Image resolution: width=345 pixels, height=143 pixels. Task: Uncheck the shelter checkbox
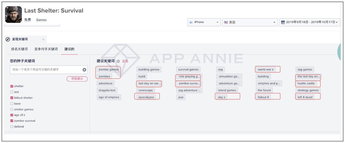[12, 86]
